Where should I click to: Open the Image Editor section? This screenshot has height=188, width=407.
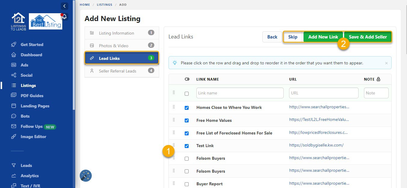click(33, 137)
